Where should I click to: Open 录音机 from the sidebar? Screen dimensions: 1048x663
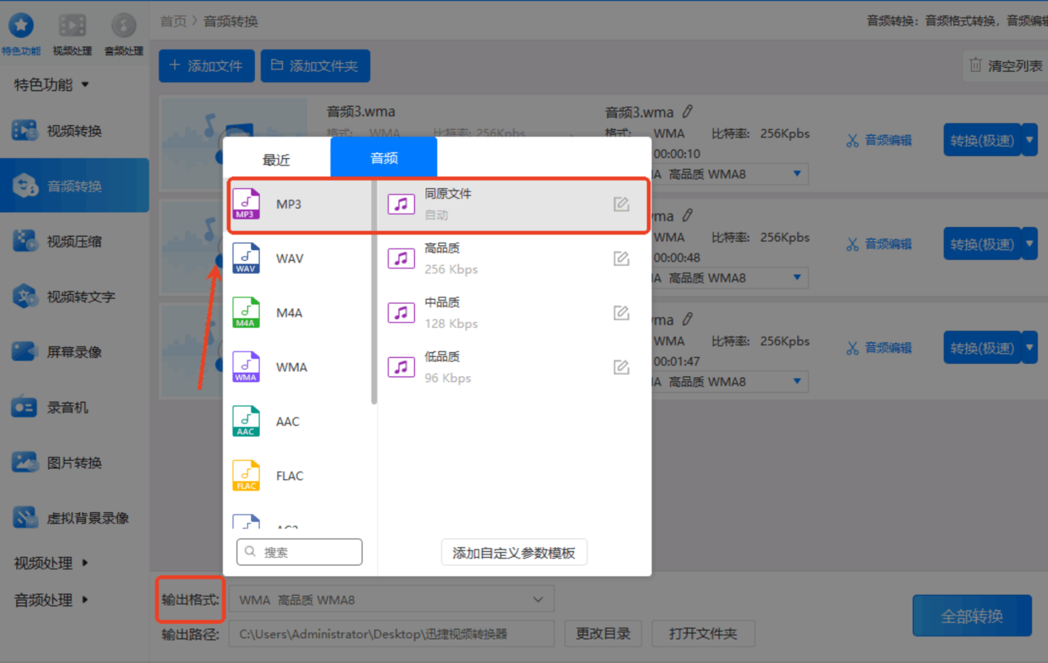74,408
